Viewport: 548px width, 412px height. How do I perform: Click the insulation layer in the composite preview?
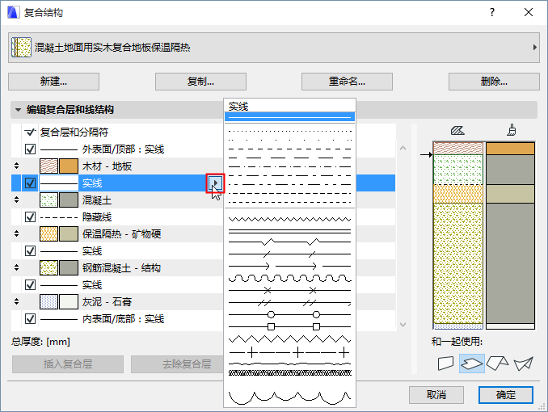point(458,194)
